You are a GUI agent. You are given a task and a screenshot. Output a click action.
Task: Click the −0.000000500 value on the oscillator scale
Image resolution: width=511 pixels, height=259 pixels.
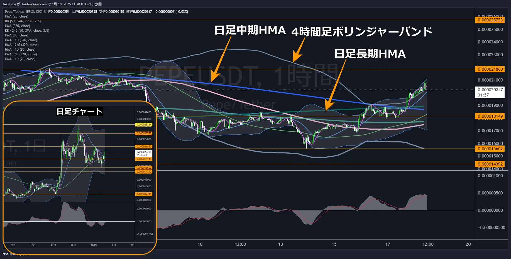(491, 227)
